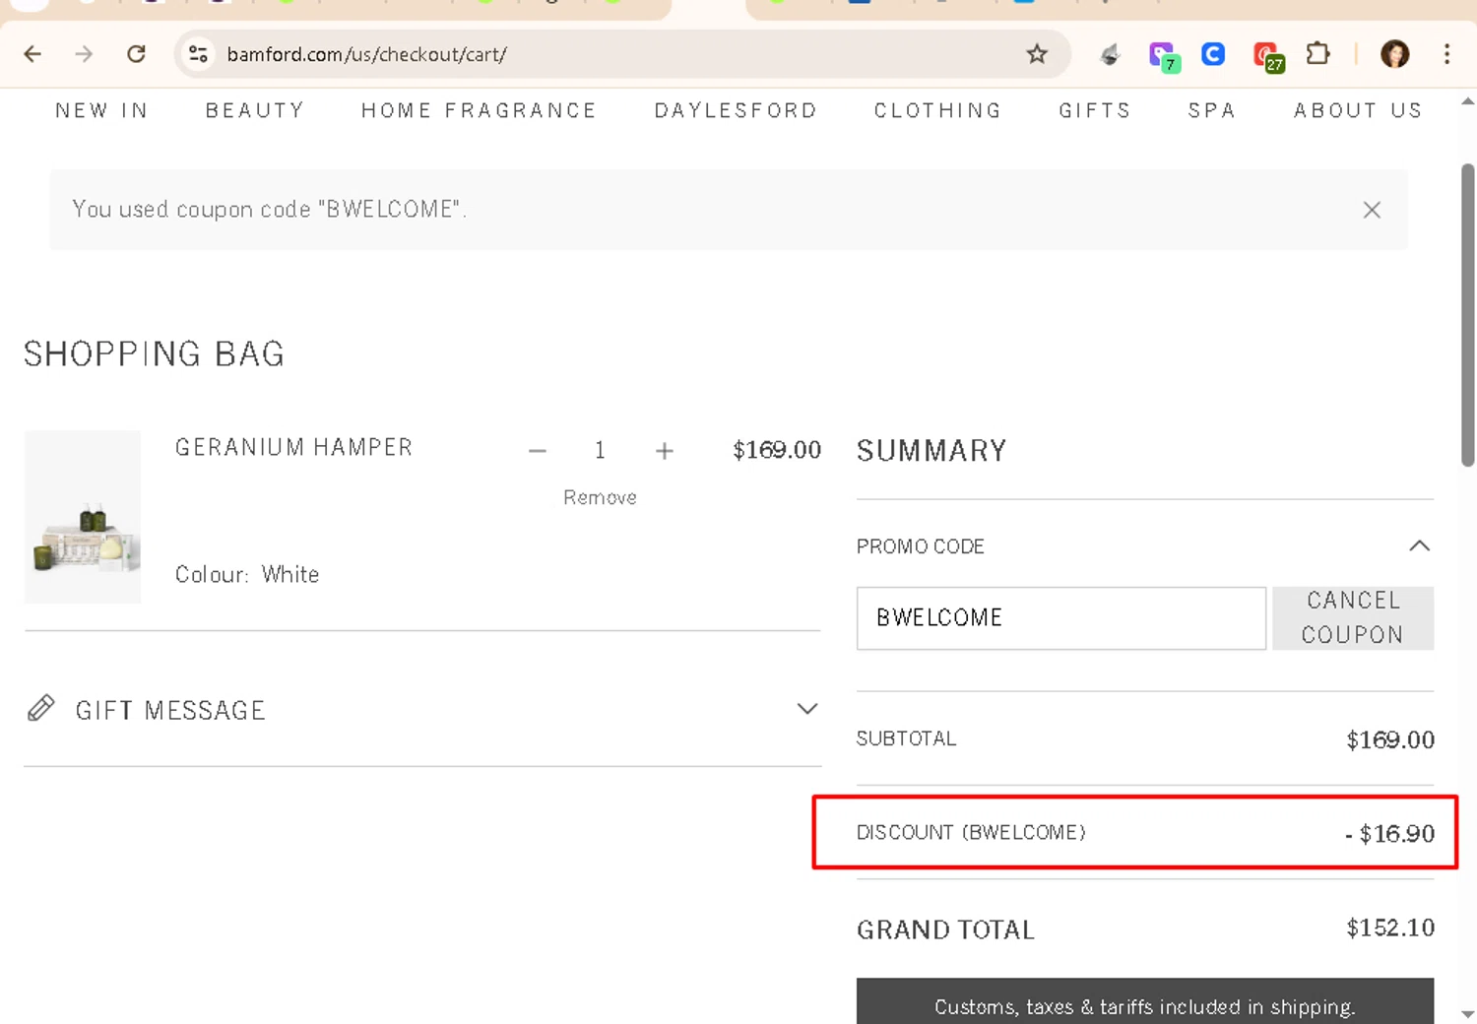Open the Extensions puzzle menu

pyautogui.click(x=1317, y=54)
